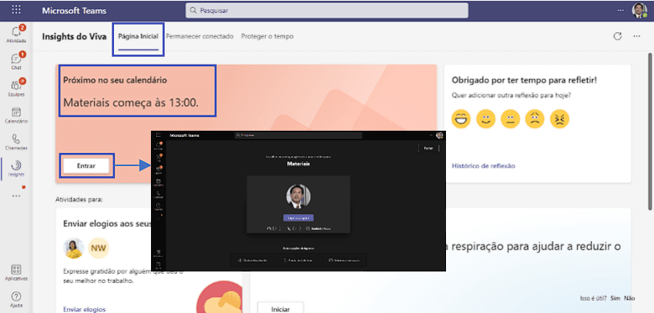The image size is (654, 313).
Task: Pick the laughing face reflection emoji
Action: tap(461, 118)
